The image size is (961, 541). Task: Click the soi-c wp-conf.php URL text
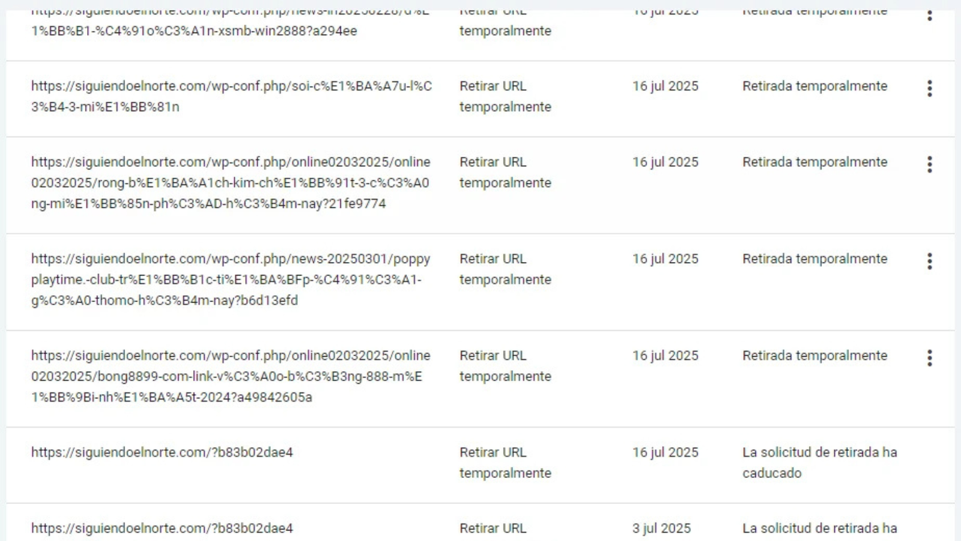pyautogui.click(x=231, y=96)
